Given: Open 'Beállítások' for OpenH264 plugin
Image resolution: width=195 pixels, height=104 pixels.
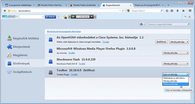Looking at the screenshot, I should point(161,42).
